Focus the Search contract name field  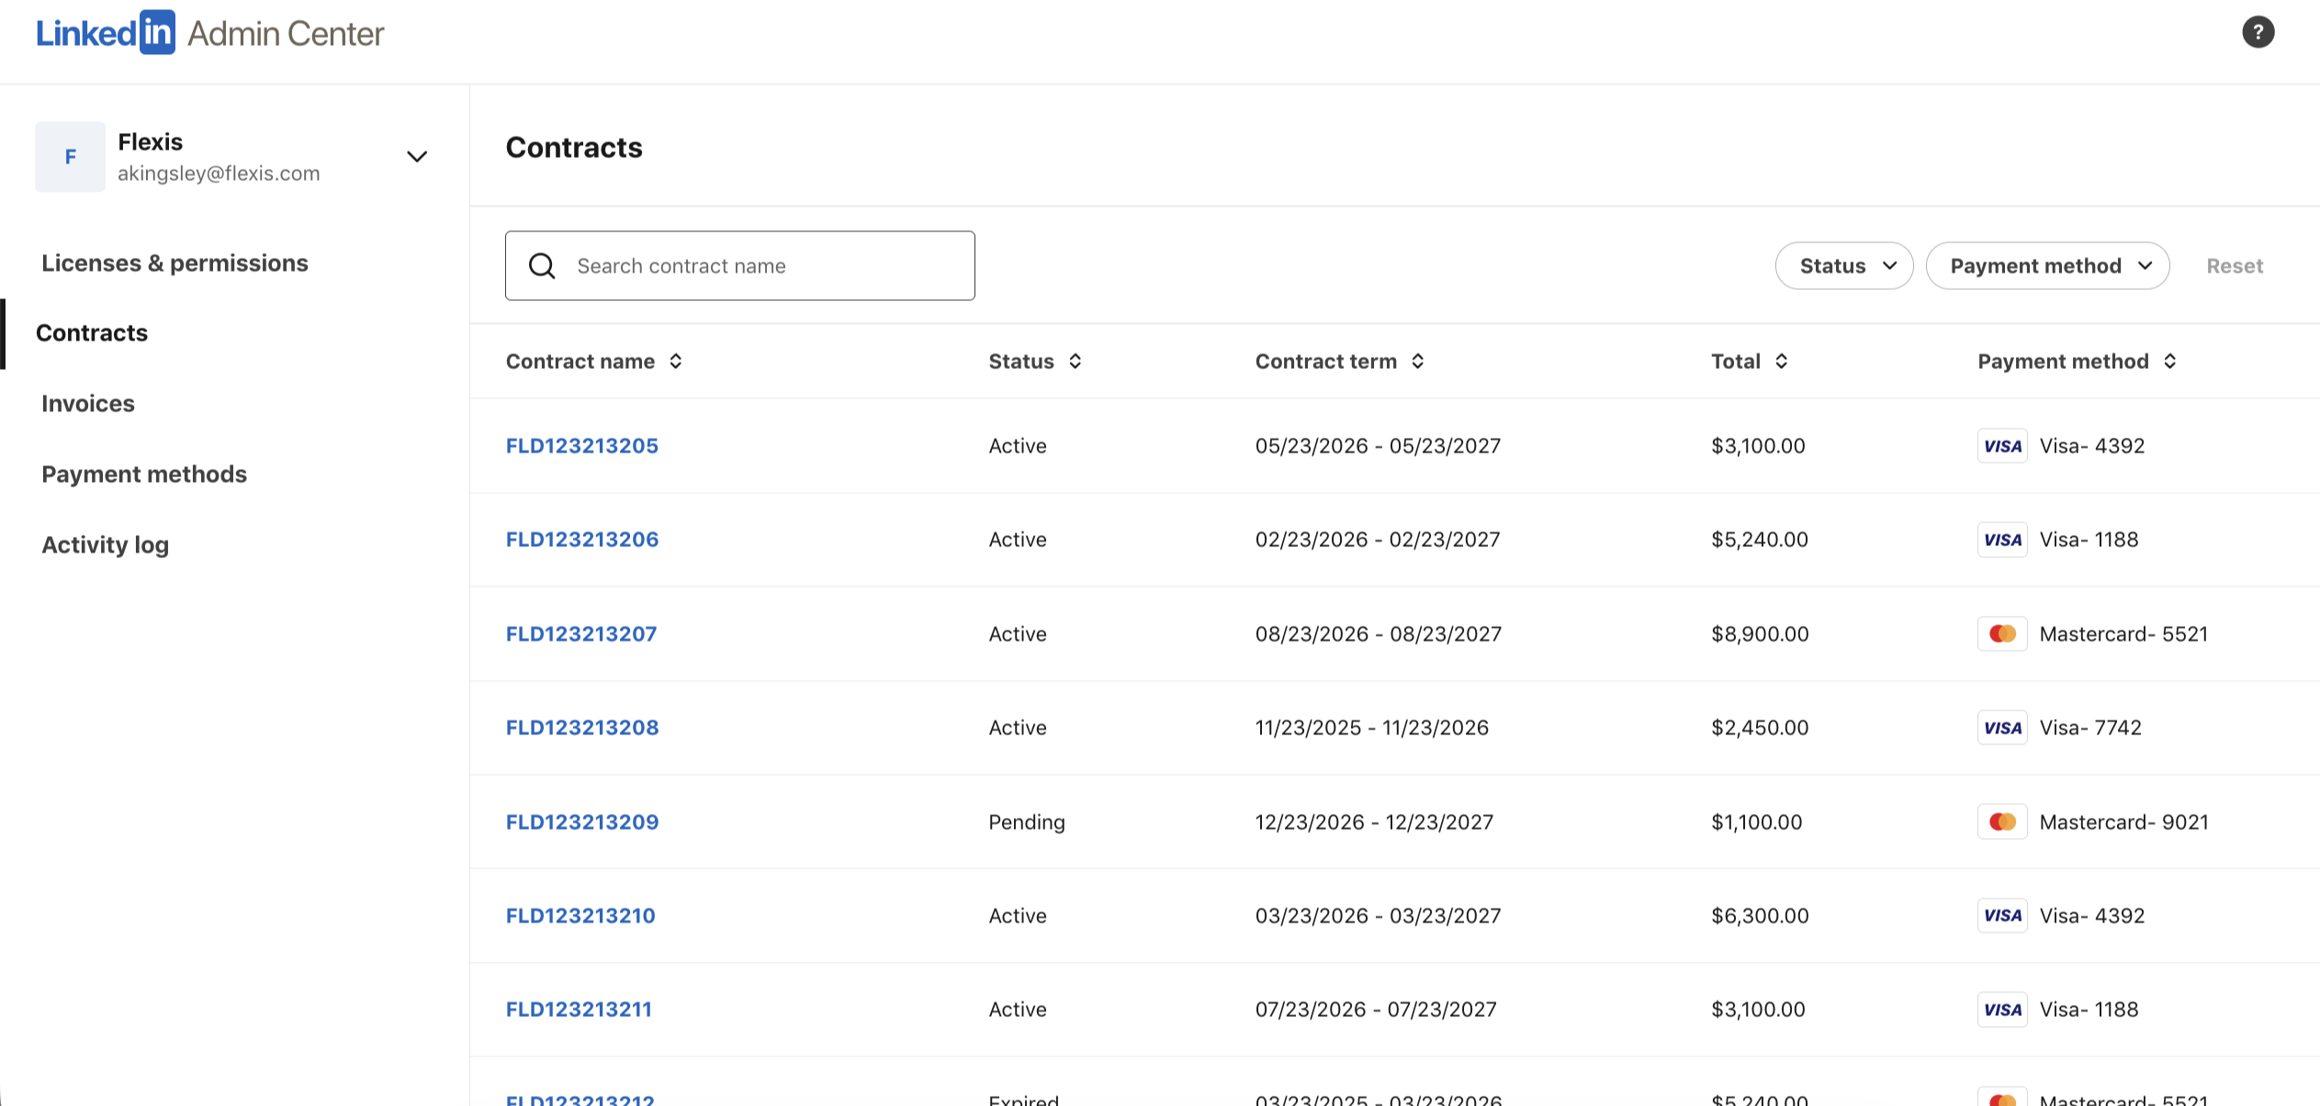tap(740, 266)
